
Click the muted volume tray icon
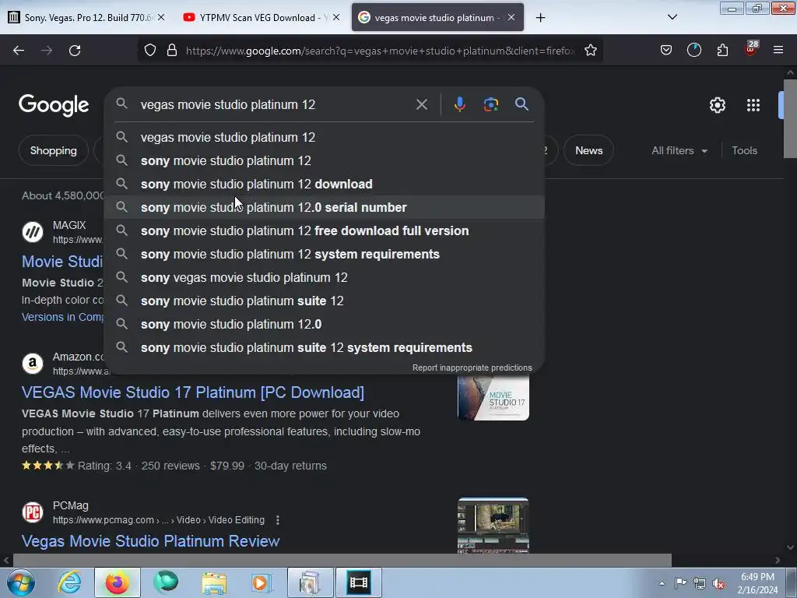(x=718, y=583)
